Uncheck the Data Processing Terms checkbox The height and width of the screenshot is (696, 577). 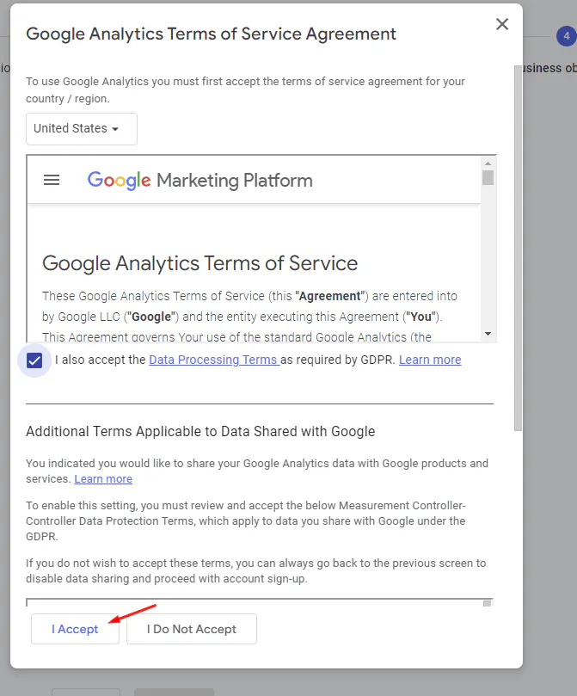point(34,360)
